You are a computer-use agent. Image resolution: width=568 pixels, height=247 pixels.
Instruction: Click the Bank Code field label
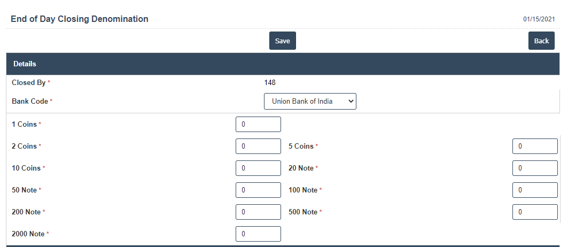(x=30, y=101)
